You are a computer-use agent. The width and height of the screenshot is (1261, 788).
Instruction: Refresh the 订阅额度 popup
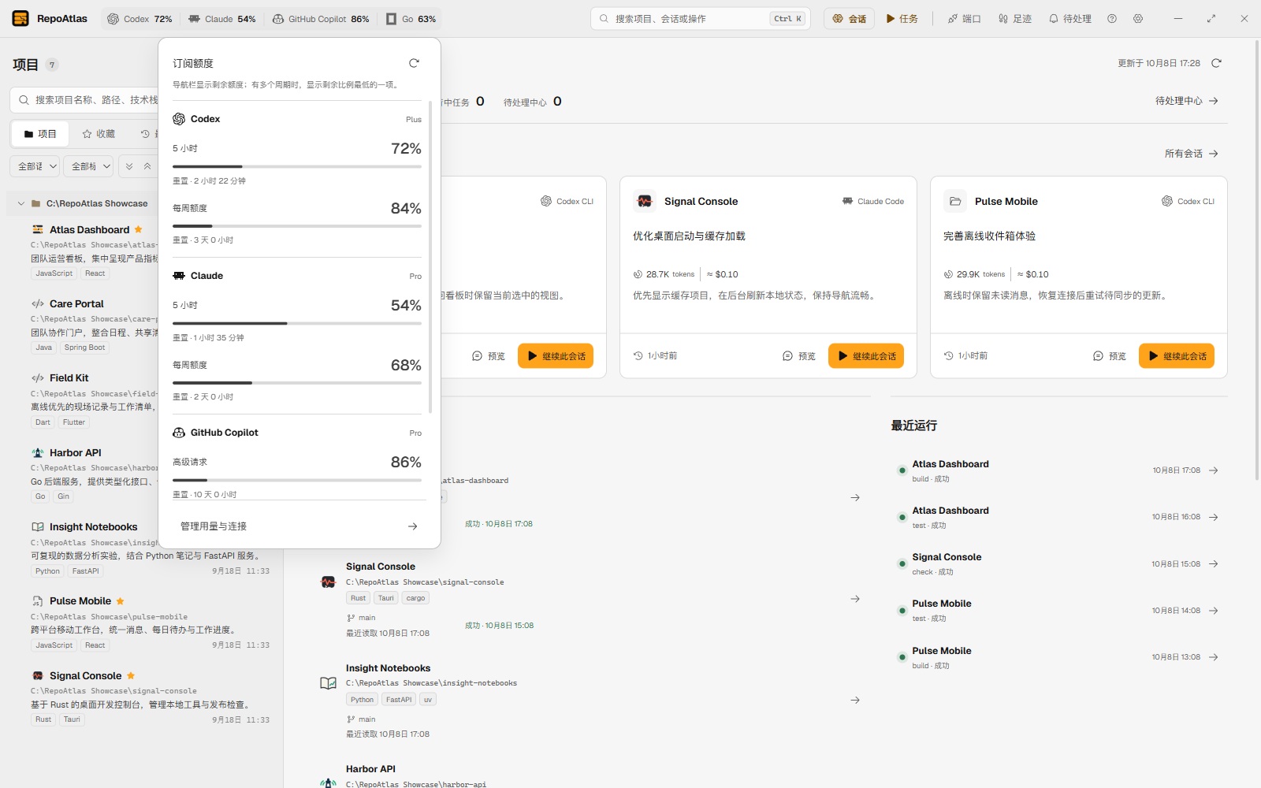414,63
